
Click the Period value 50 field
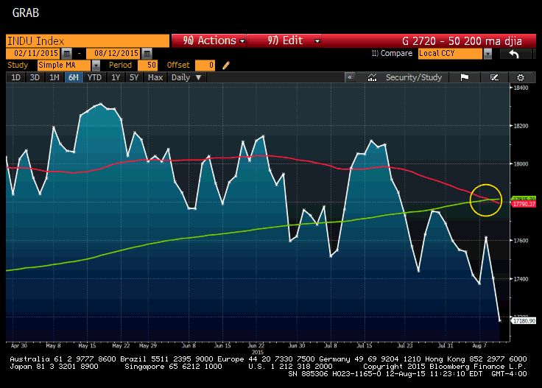coord(147,66)
